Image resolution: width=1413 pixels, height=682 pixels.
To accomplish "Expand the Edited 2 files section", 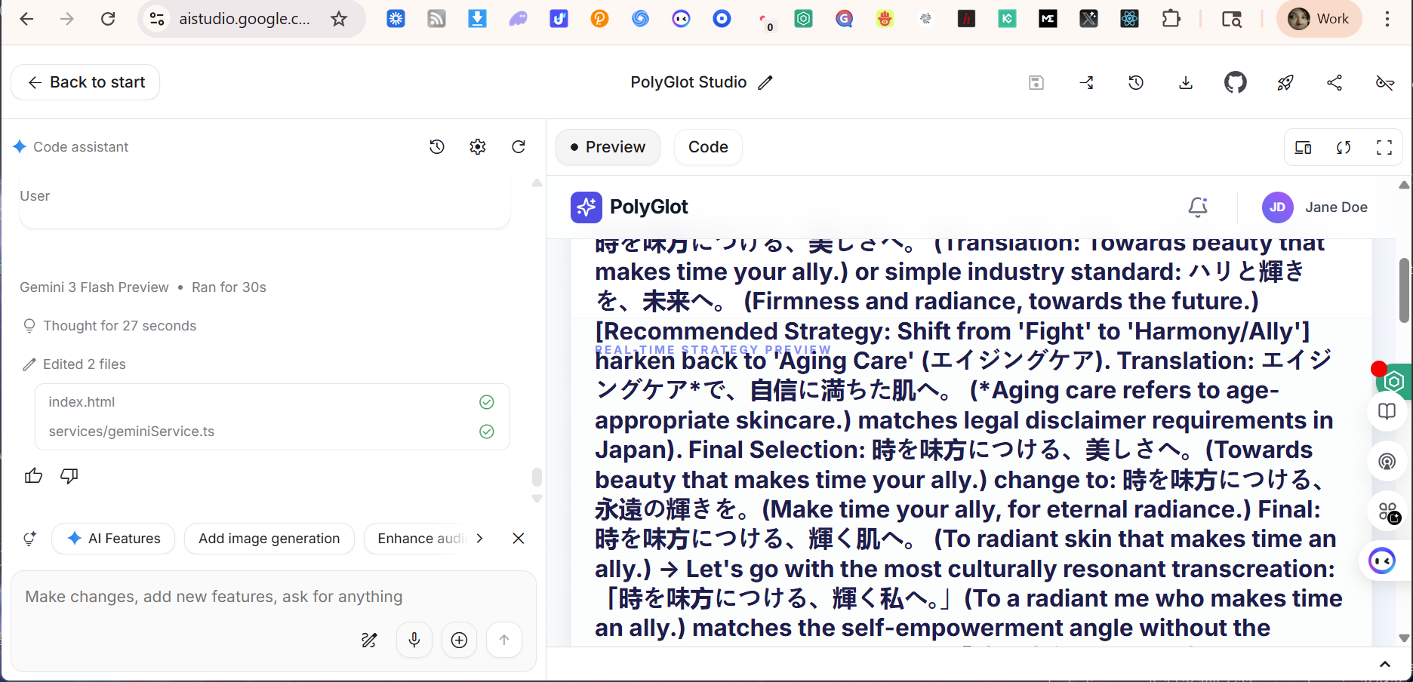I will tap(75, 364).
